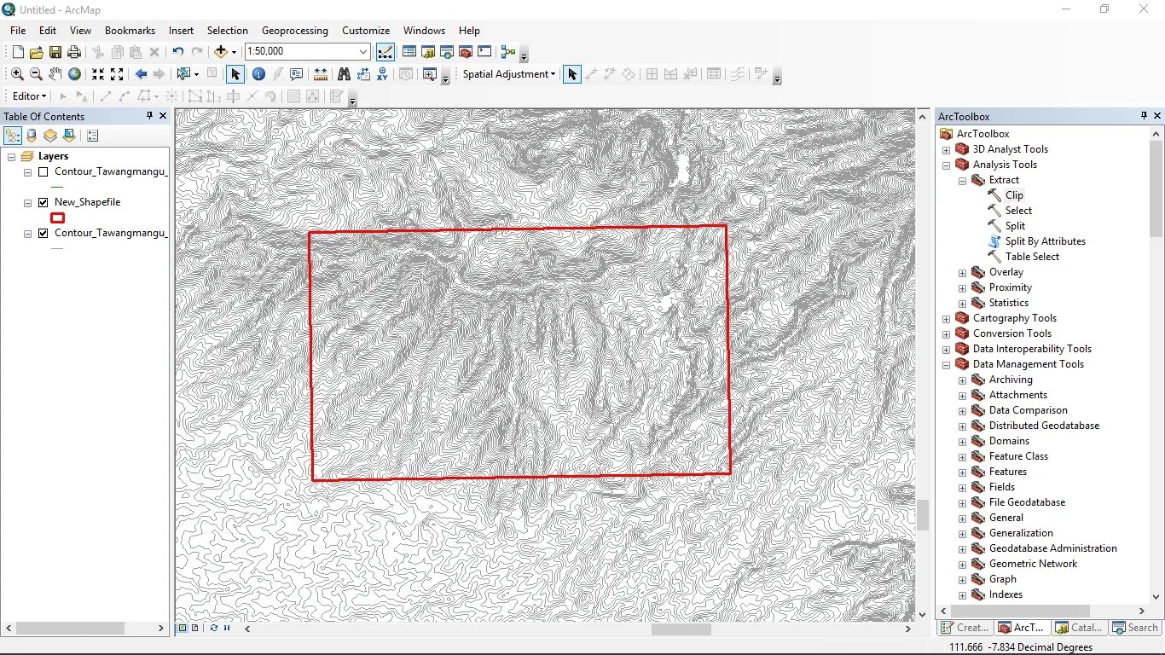Switch to the Catalog tab
Image resolution: width=1165 pixels, height=655 pixels.
1077,628
